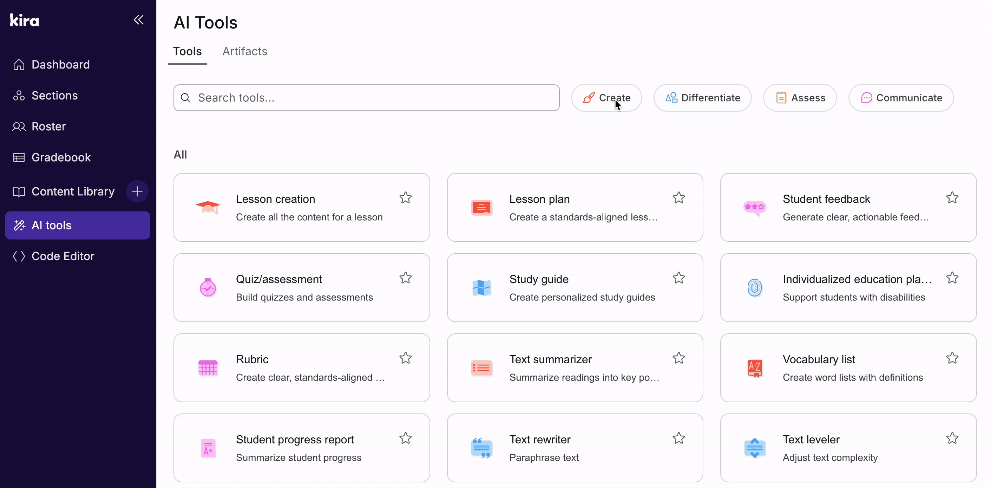Click the Student progress report A+ icon
The image size is (991, 488).
[208, 448]
